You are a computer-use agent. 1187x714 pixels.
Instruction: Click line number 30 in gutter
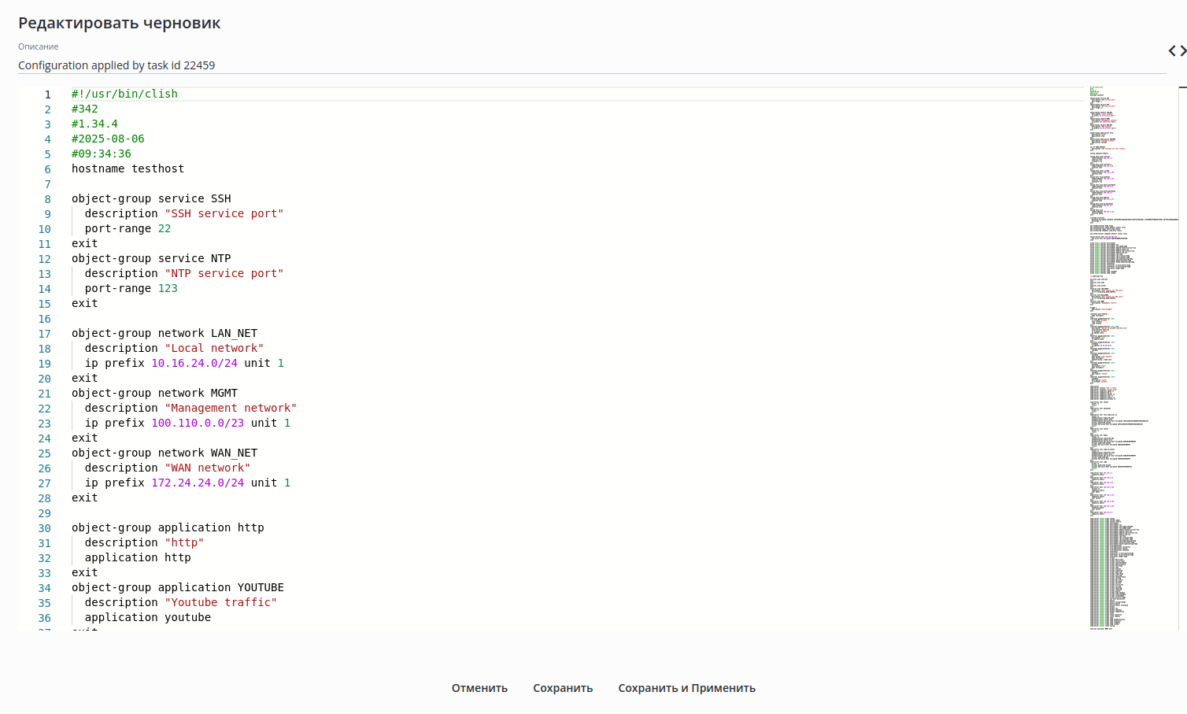click(x=45, y=528)
